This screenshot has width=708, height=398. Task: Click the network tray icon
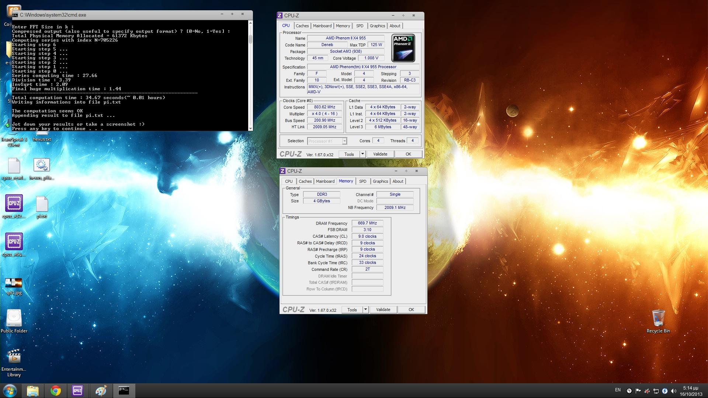(656, 391)
